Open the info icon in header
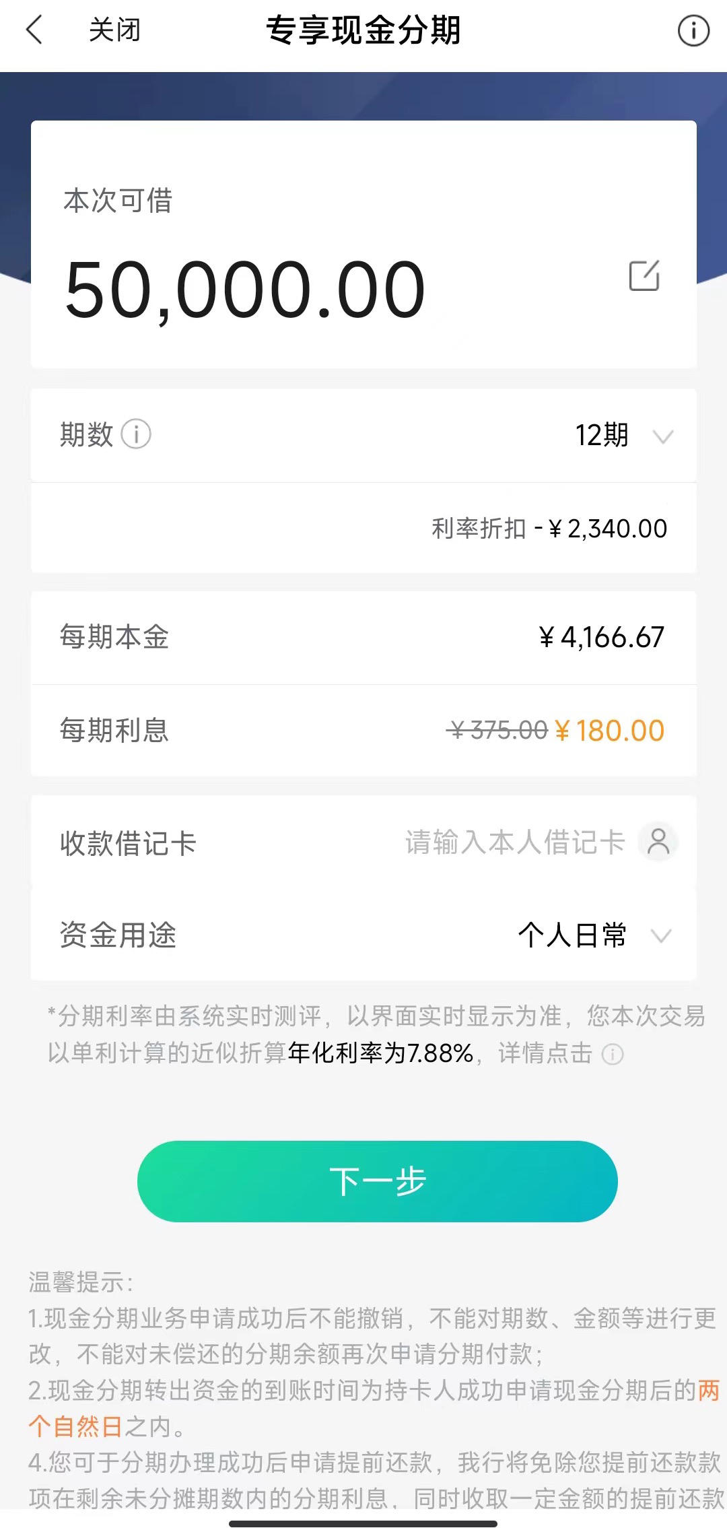 click(x=693, y=30)
